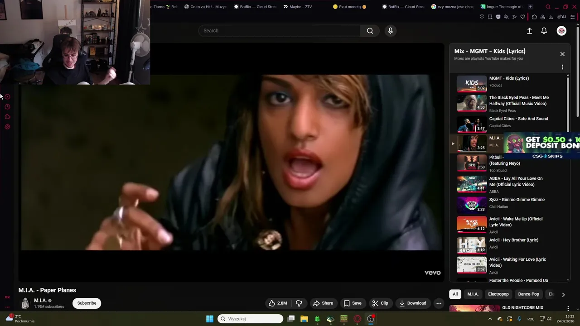
Task: Open the Opera icon in taskbar
Action: [x=358, y=319]
